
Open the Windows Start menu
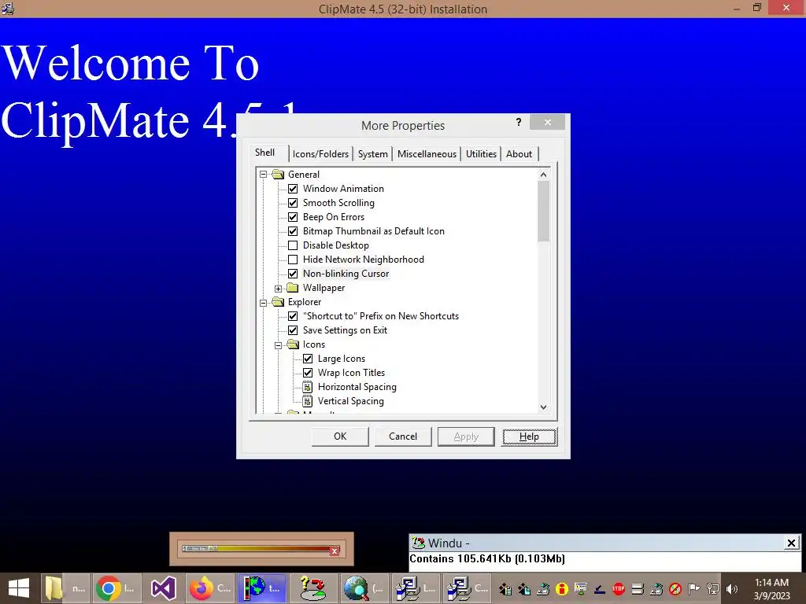[x=19, y=588]
